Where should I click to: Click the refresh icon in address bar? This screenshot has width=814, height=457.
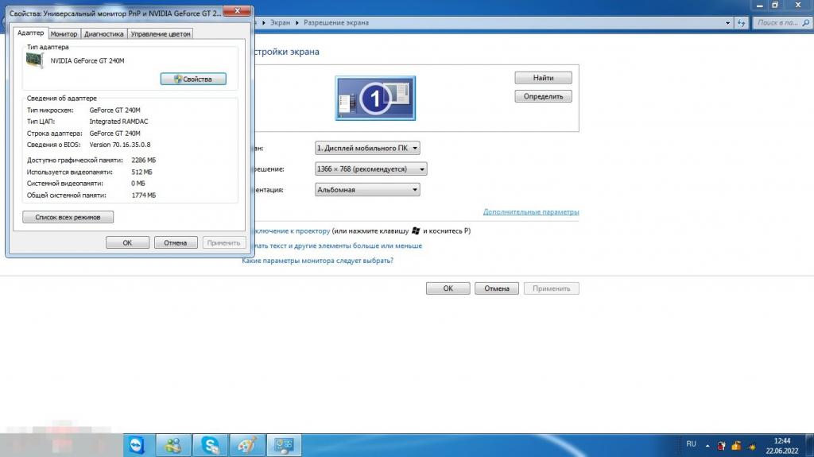[x=741, y=22]
